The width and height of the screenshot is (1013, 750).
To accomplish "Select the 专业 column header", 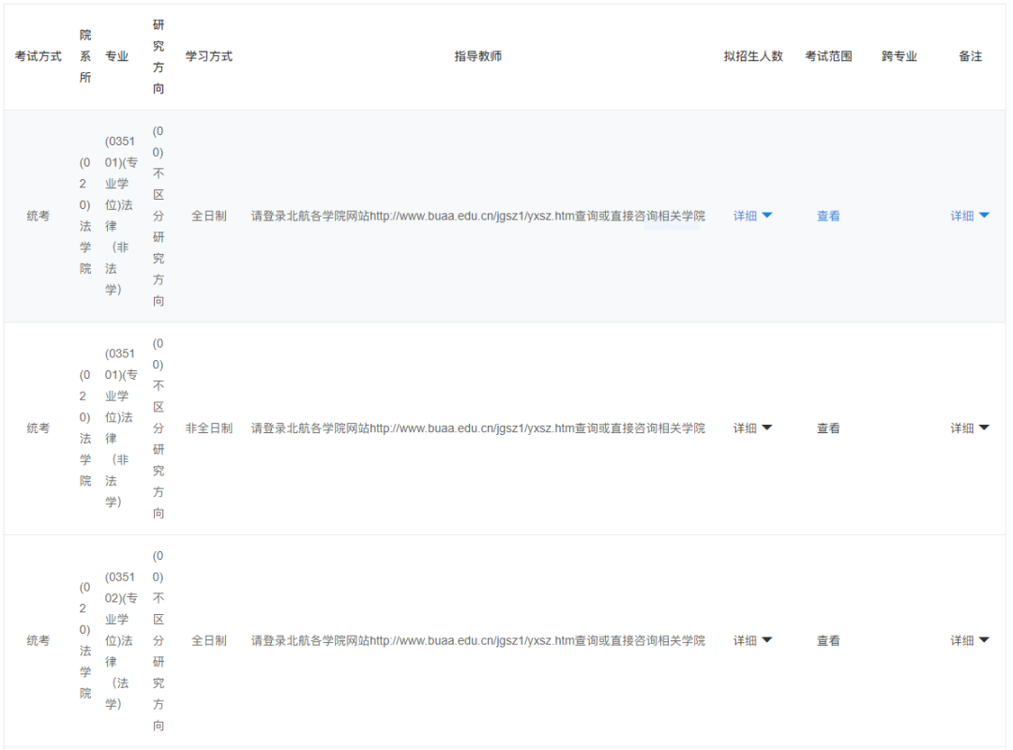I will 117,56.
